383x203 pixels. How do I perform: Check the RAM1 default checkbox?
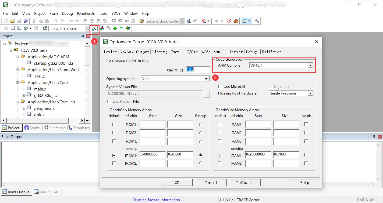(219, 124)
